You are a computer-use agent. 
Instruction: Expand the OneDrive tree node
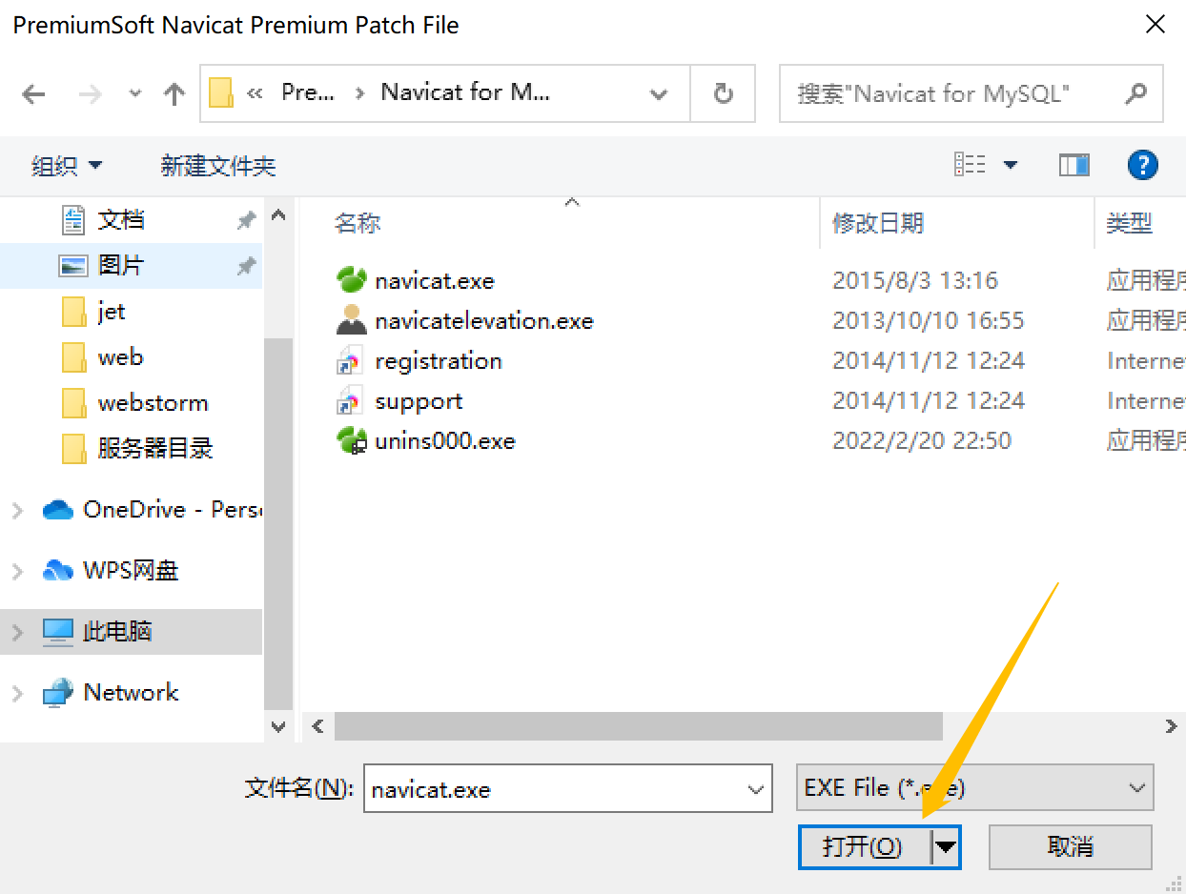click(x=17, y=510)
